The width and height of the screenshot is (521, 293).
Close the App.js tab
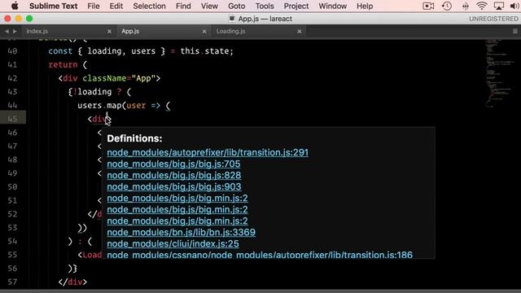pyautogui.click(x=204, y=31)
